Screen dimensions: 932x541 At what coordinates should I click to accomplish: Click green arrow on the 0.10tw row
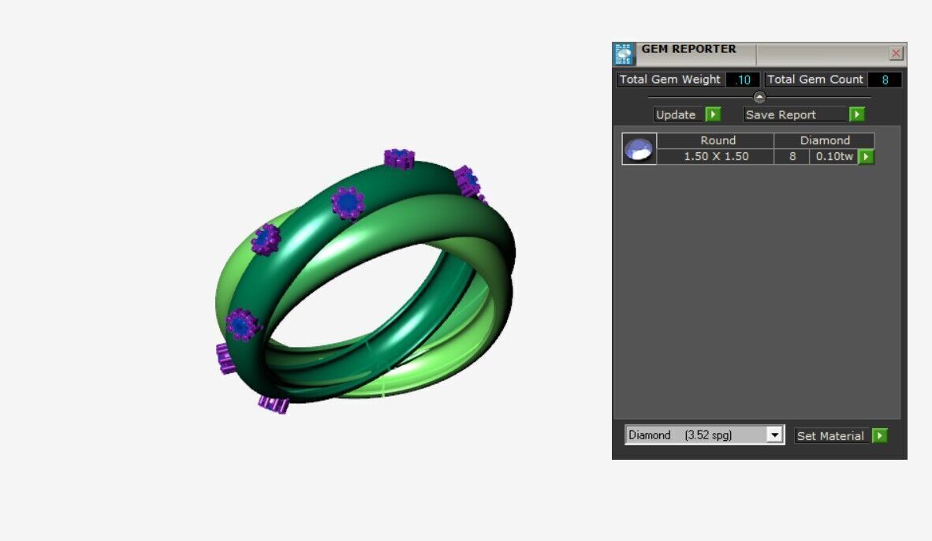tap(866, 157)
